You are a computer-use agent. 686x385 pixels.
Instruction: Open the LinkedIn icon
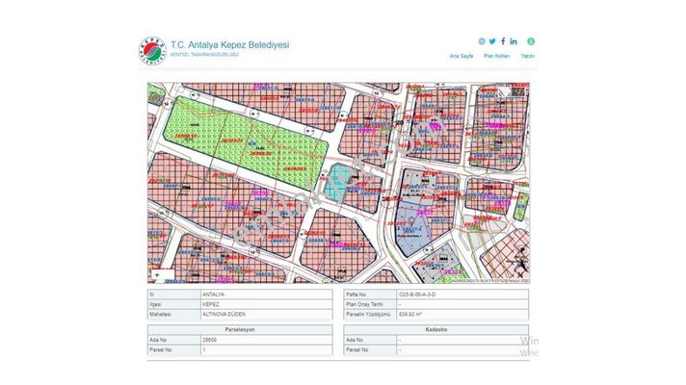[x=514, y=41]
